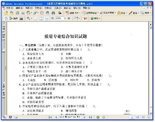Click the Yahoo search Y! icon
Viewport: 155px width, 122px height.
click(85, 18)
